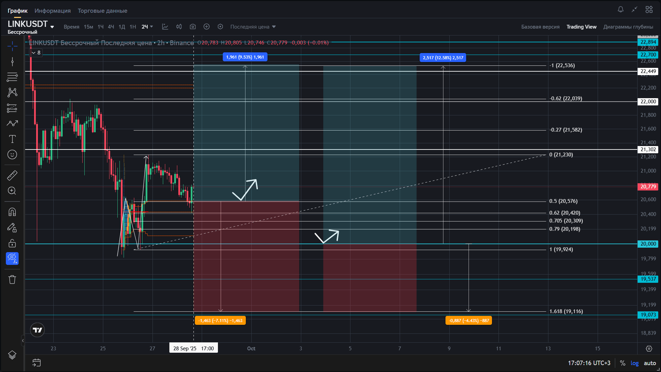661x372 pixels.
Task: Take a chart snapshot with camera icon
Action: point(193,27)
